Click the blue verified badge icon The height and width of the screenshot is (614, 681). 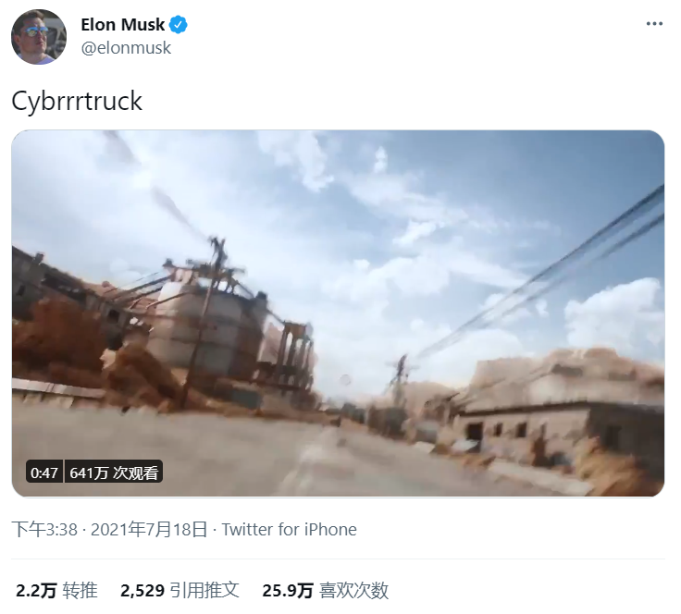coord(178,25)
